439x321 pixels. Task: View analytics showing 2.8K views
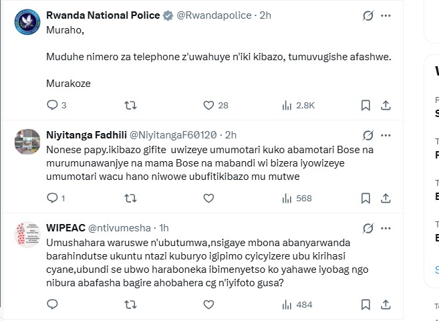point(298,105)
